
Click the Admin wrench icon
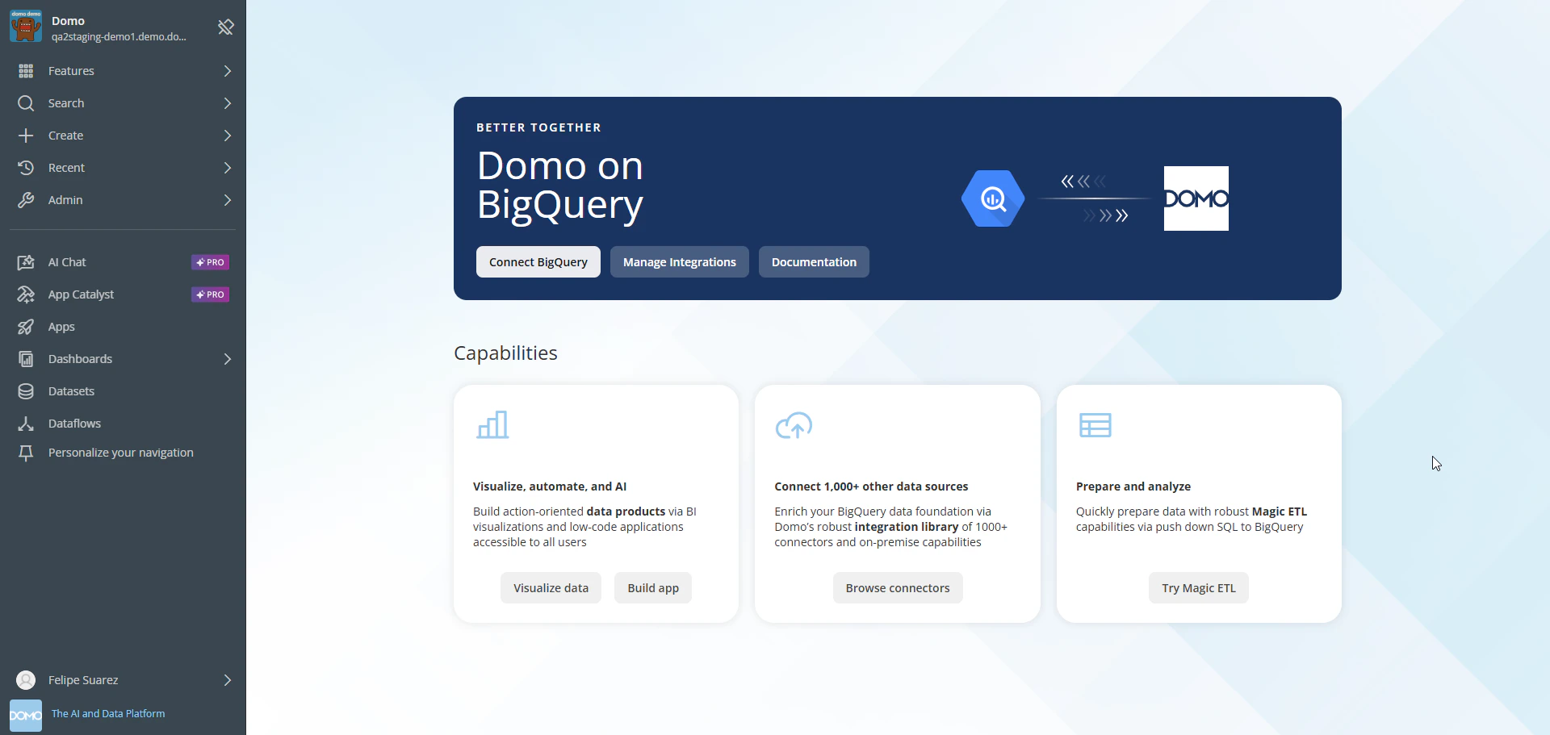[x=26, y=200]
